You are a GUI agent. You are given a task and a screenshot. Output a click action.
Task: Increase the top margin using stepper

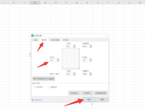[x=74, y=45]
